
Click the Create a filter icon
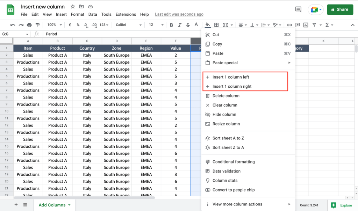pos(314,25)
